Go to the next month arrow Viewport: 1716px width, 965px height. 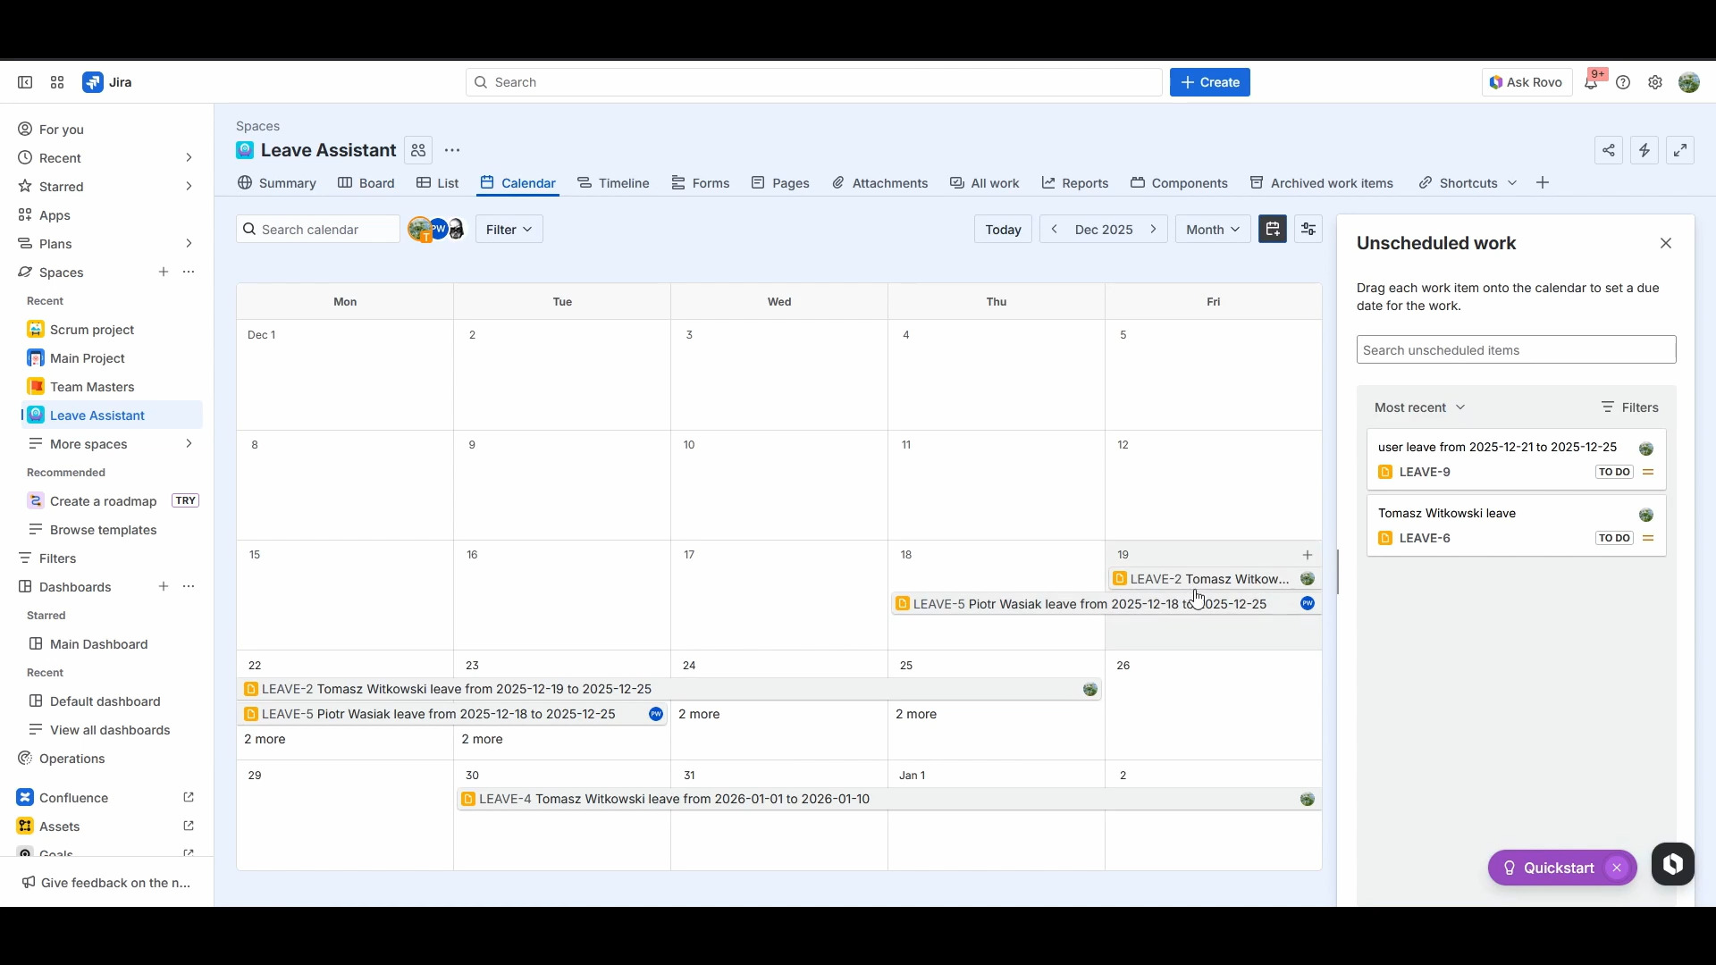tap(1153, 230)
